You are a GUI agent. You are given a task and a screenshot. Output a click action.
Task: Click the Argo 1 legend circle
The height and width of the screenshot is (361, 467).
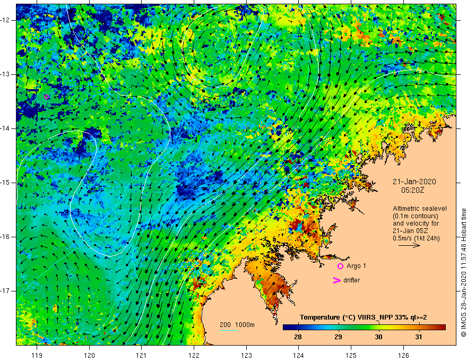point(340,267)
